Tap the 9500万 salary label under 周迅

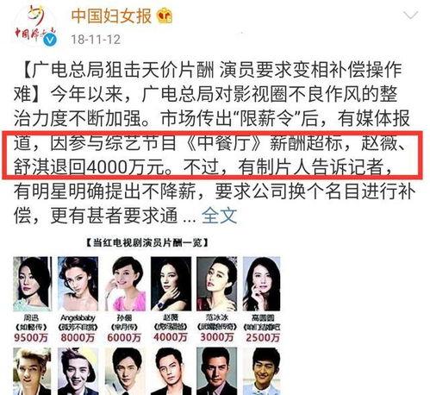click(x=31, y=337)
